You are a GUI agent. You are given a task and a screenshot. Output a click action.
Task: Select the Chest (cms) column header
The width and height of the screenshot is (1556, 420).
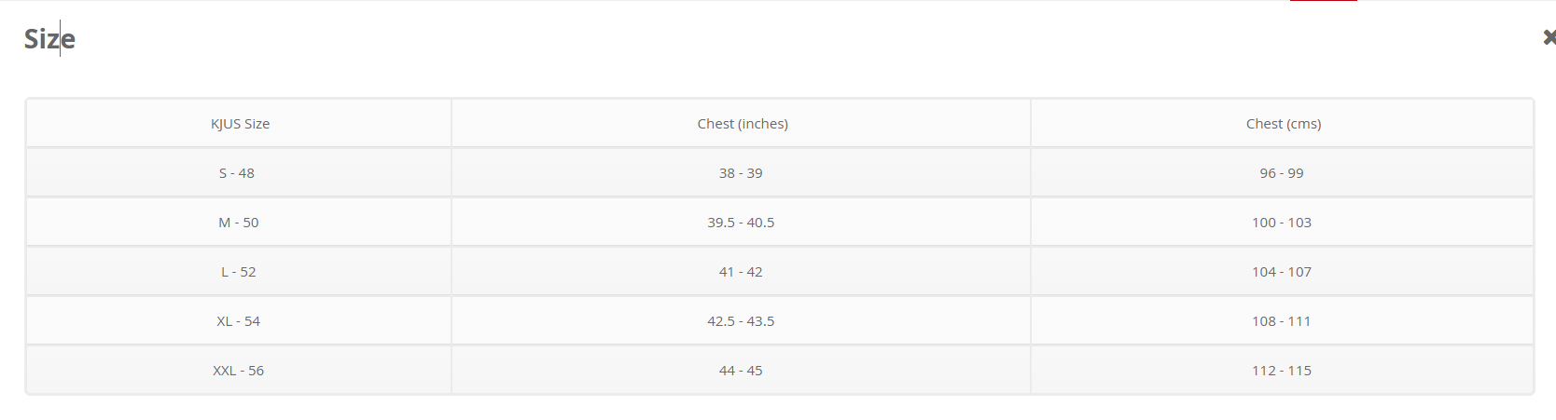pos(1283,124)
